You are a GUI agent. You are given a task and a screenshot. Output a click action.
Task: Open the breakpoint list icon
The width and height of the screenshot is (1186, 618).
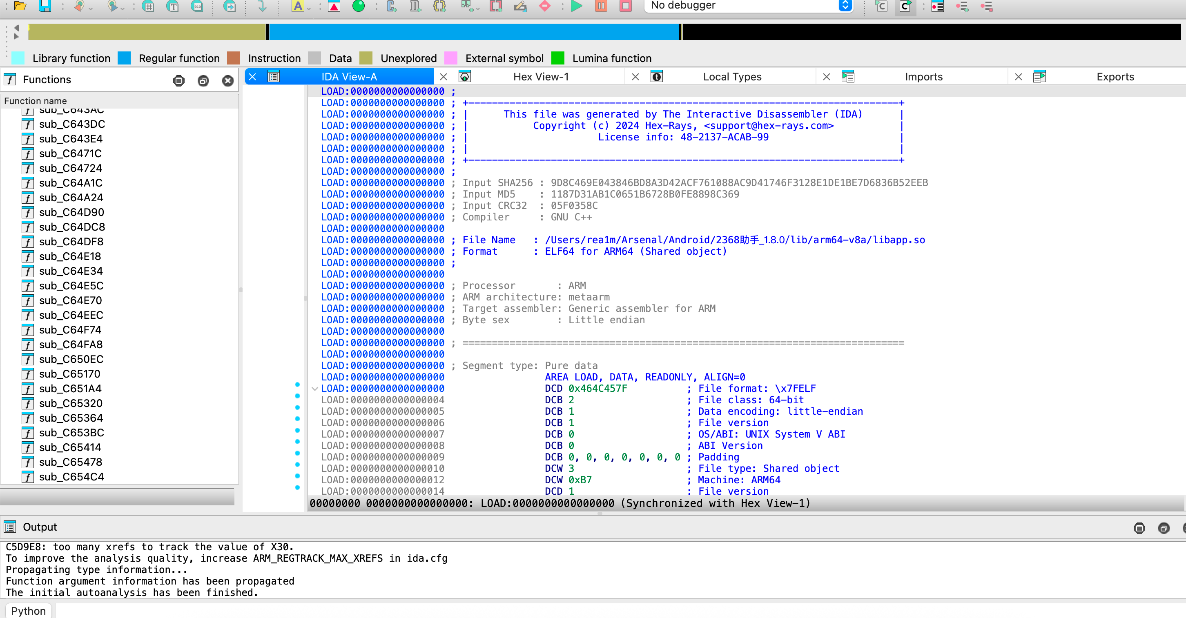pyautogui.click(x=937, y=6)
